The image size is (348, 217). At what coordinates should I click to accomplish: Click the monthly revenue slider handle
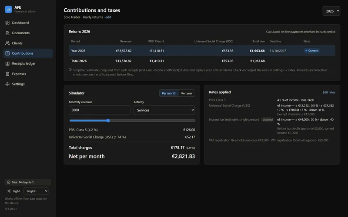pyautogui.click(x=108, y=121)
